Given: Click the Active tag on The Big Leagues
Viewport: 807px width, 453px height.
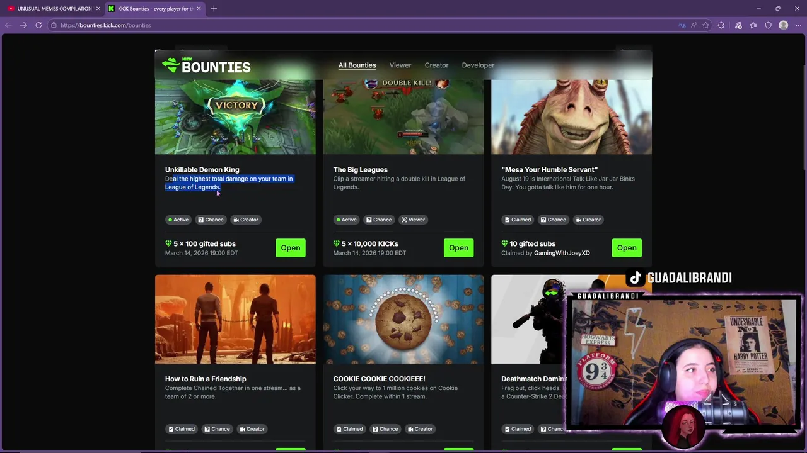Looking at the screenshot, I should click(x=346, y=220).
